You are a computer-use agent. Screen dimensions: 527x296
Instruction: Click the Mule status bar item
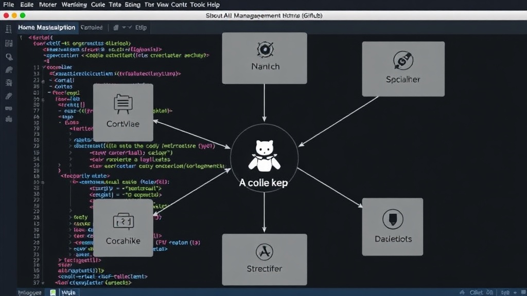[68, 292]
